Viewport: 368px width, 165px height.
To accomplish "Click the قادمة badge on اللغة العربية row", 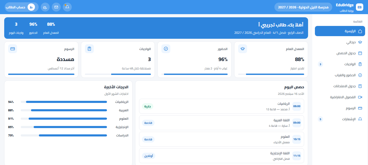I will (x=148, y=123).
